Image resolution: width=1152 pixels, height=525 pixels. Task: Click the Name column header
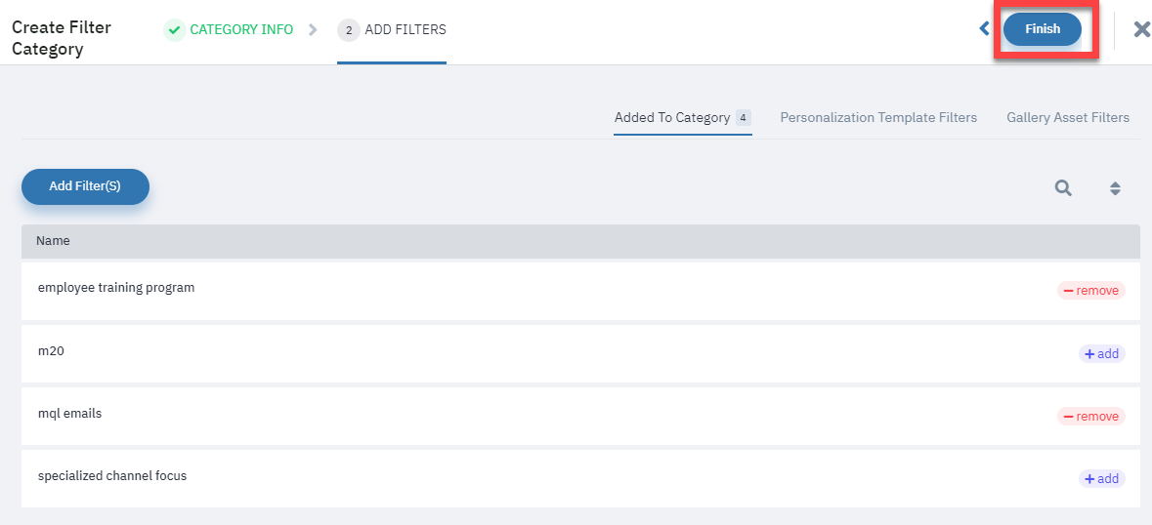[x=53, y=240]
